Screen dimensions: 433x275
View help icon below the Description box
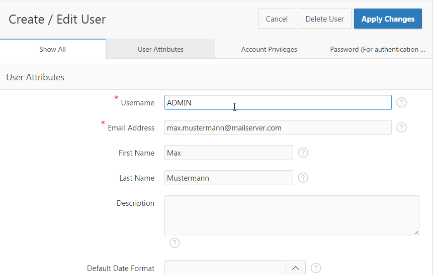[175, 243]
